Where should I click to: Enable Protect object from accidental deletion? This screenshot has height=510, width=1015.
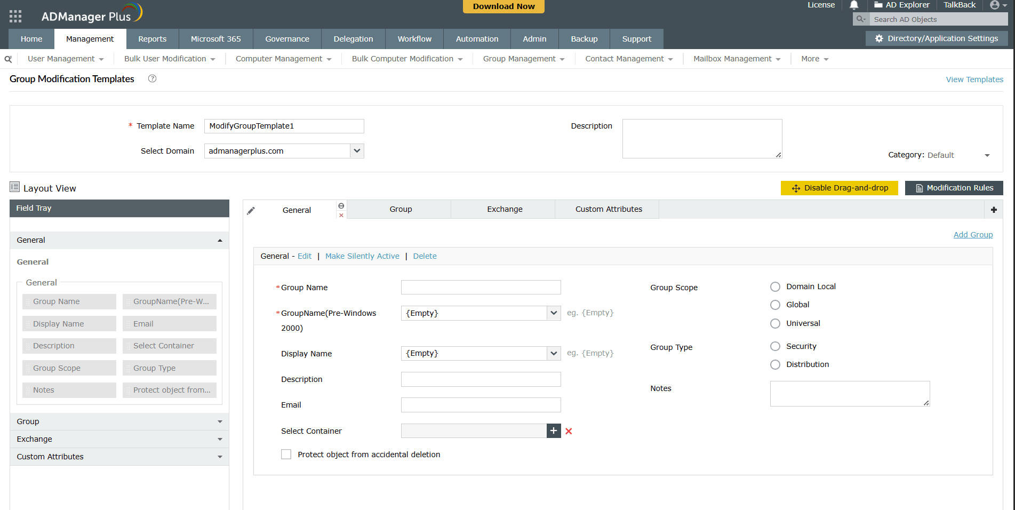286,454
